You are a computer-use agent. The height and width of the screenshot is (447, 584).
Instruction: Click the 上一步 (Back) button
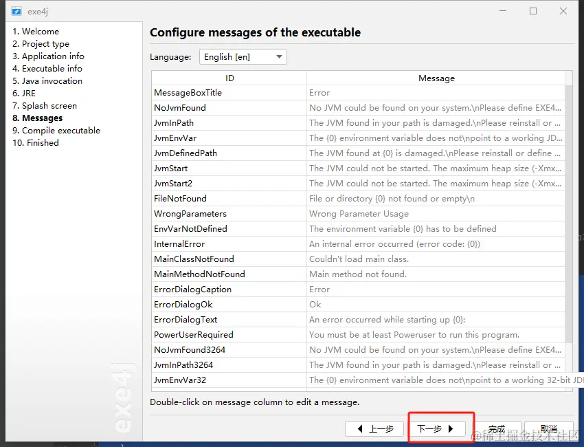374,428
